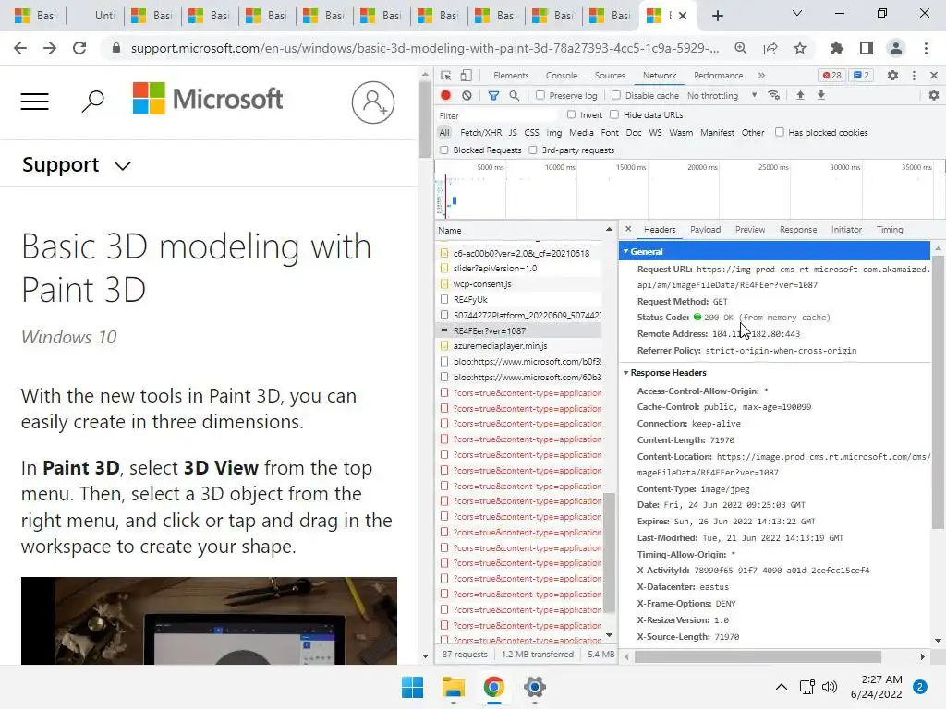Enable Preserve log checkbox

(540, 95)
